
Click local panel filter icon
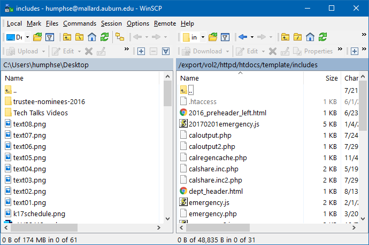[50, 37]
